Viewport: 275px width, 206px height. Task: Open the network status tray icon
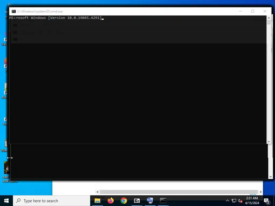click(234, 201)
